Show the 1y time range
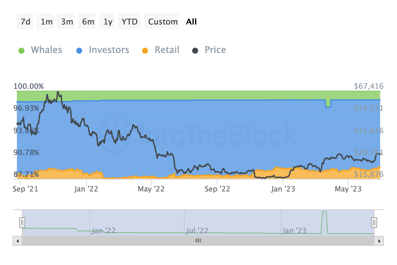The height and width of the screenshot is (265, 397). (108, 22)
